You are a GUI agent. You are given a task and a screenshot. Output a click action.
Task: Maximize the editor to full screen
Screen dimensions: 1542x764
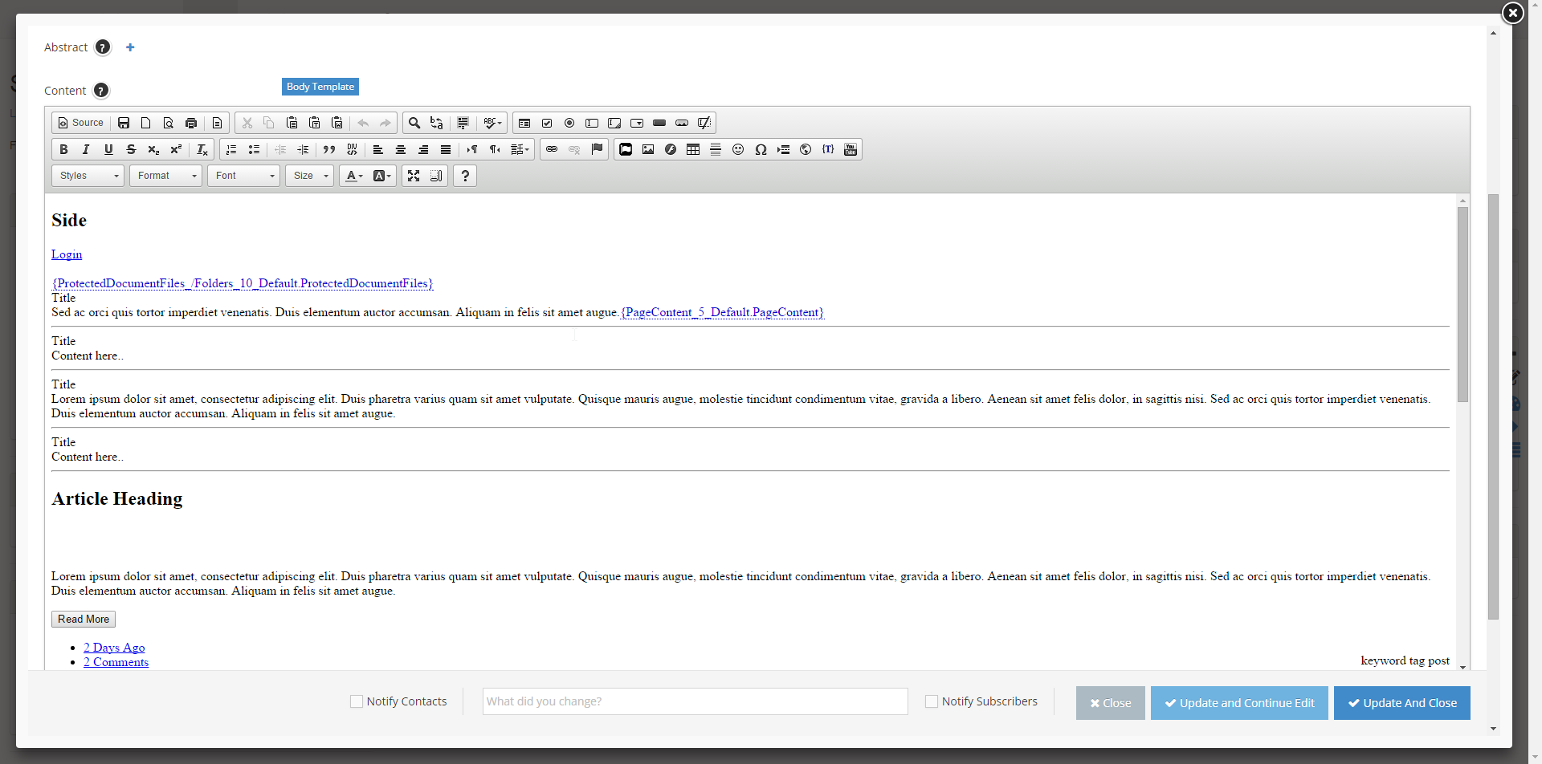coord(413,176)
